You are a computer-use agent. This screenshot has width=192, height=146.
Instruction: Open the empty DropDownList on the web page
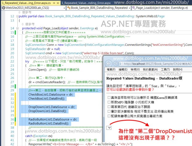pyautogui.click(x=109, y=128)
